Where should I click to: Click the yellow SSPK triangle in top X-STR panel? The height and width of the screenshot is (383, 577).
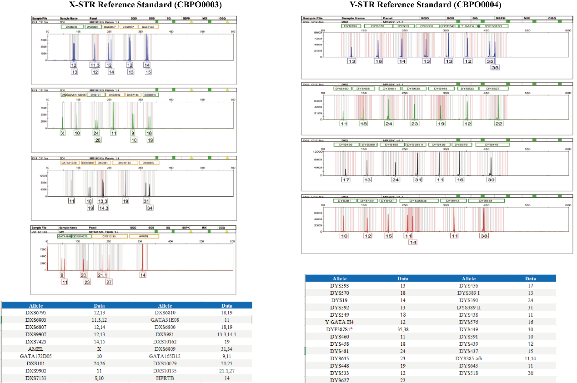[x=191, y=22]
